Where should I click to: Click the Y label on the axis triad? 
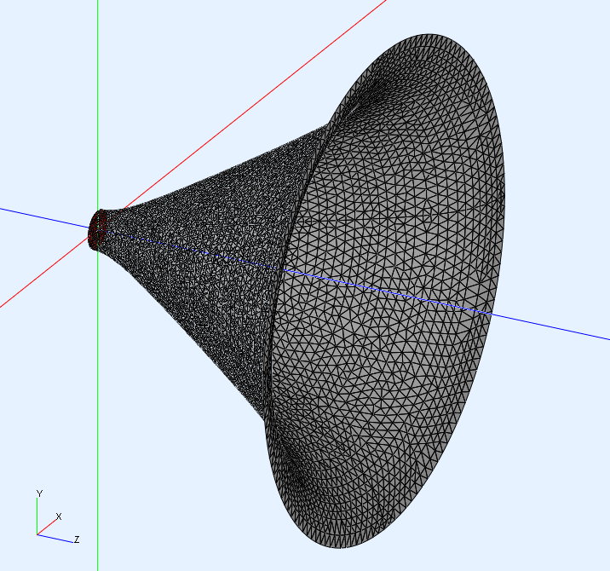pyautogui.click(x=39, y=493)
